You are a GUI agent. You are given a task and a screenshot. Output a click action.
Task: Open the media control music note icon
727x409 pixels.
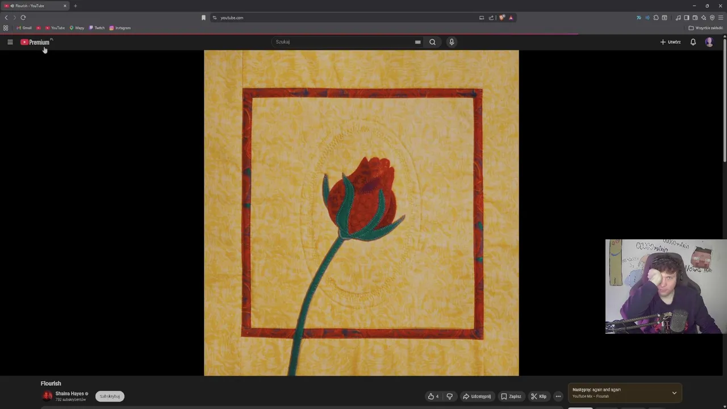678,18
